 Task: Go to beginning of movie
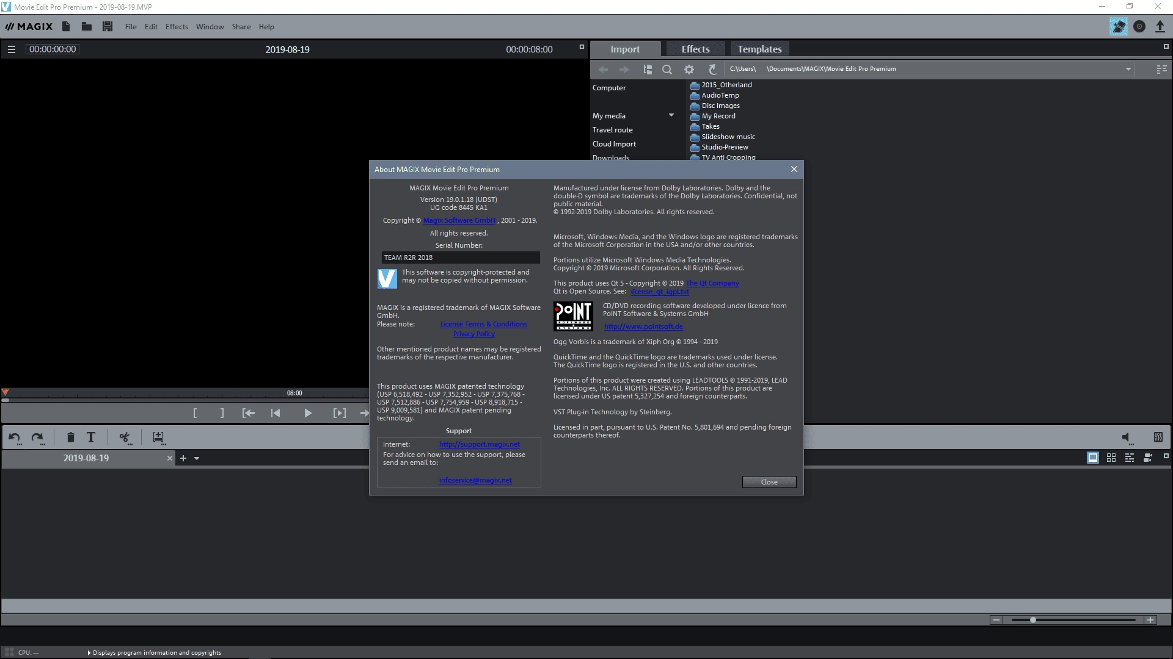[x=276, y=413]
